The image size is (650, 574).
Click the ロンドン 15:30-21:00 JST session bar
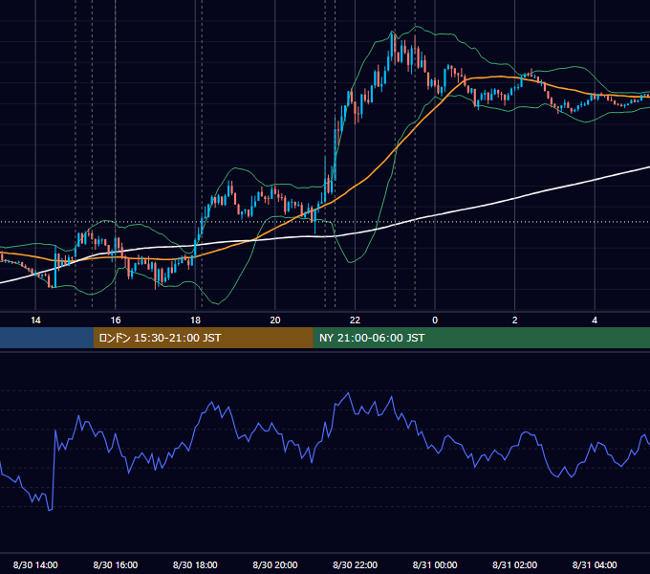click(x=203, y=338)
